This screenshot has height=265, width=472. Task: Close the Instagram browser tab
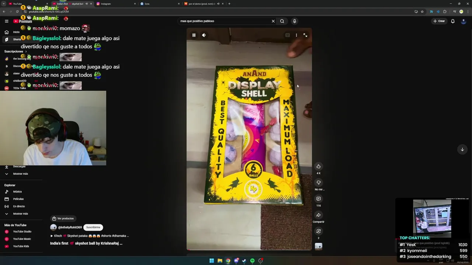tap(135, 4)
